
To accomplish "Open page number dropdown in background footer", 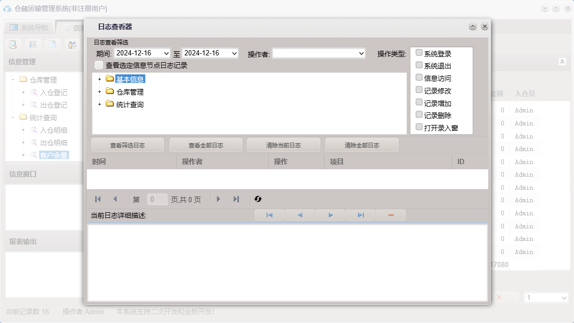I will click(564, 298).
